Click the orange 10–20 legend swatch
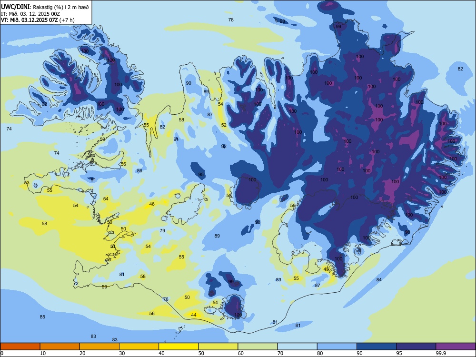Viewport: 476px width, 357px height. click(60, 347)
